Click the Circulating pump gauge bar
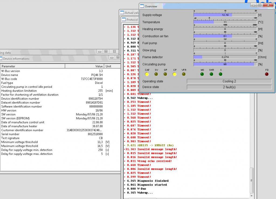The image size is (276, 199). 225,64
